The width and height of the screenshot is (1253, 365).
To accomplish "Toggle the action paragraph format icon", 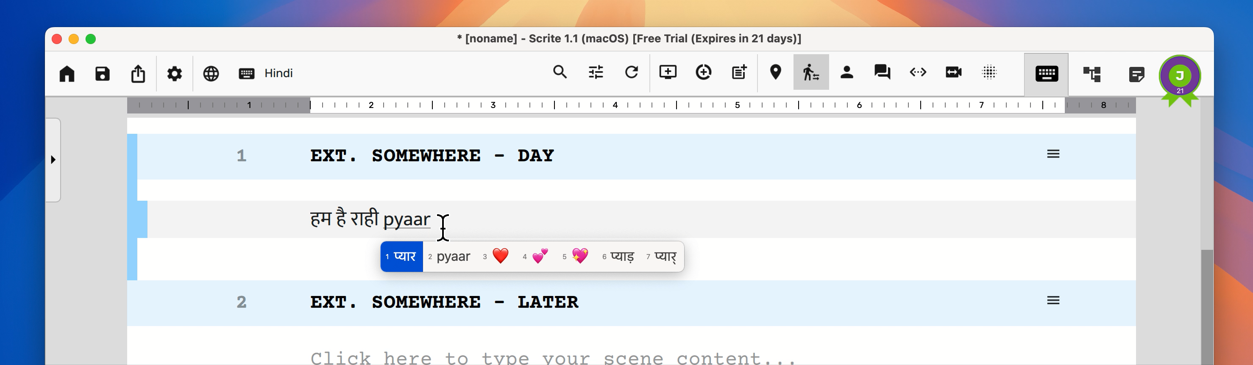I will [x=811, y=72].
